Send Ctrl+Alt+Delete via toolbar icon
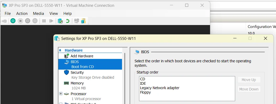The image size is (276, 104). pyautogui.click(x=4, y=21)
